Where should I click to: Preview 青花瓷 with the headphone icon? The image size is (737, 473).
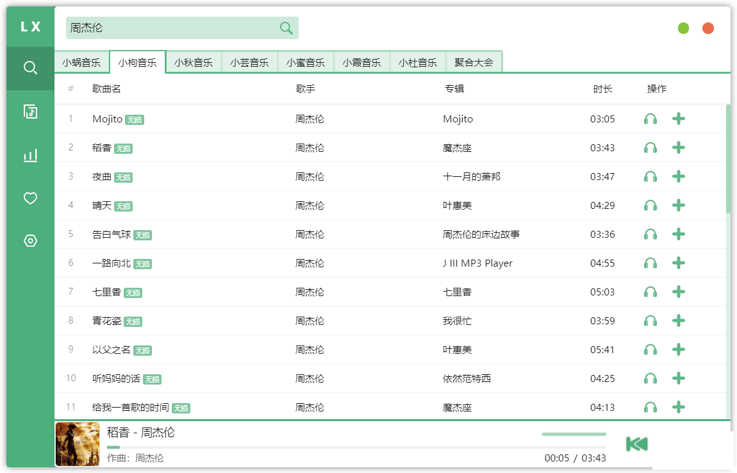(x=650, y=320)
